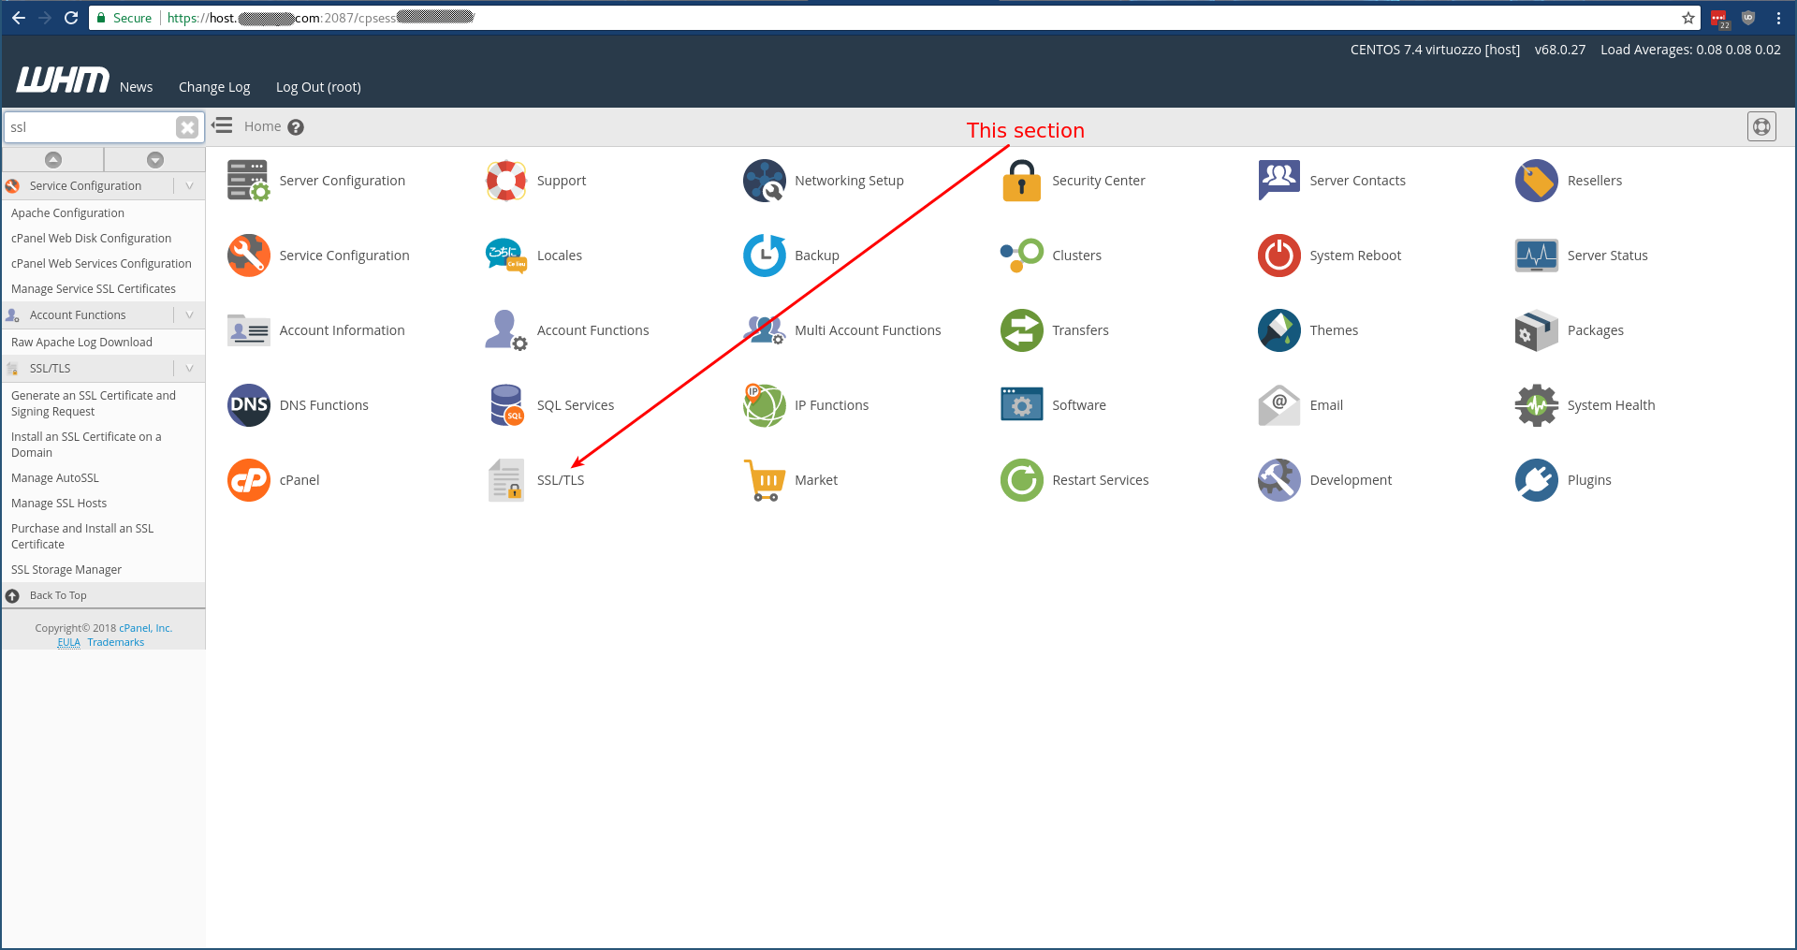Viewport: 1797px width, 950px height.
Task: Clear the ssl search field text
Action: [187, 127]
